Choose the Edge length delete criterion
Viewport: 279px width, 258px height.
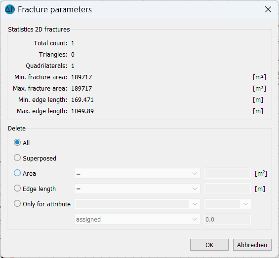click(x=17, y=188)
